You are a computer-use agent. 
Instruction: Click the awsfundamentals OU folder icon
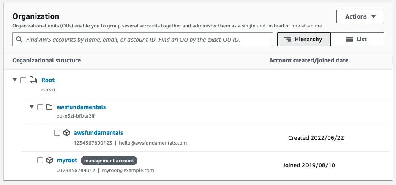(x=49, y=107)
